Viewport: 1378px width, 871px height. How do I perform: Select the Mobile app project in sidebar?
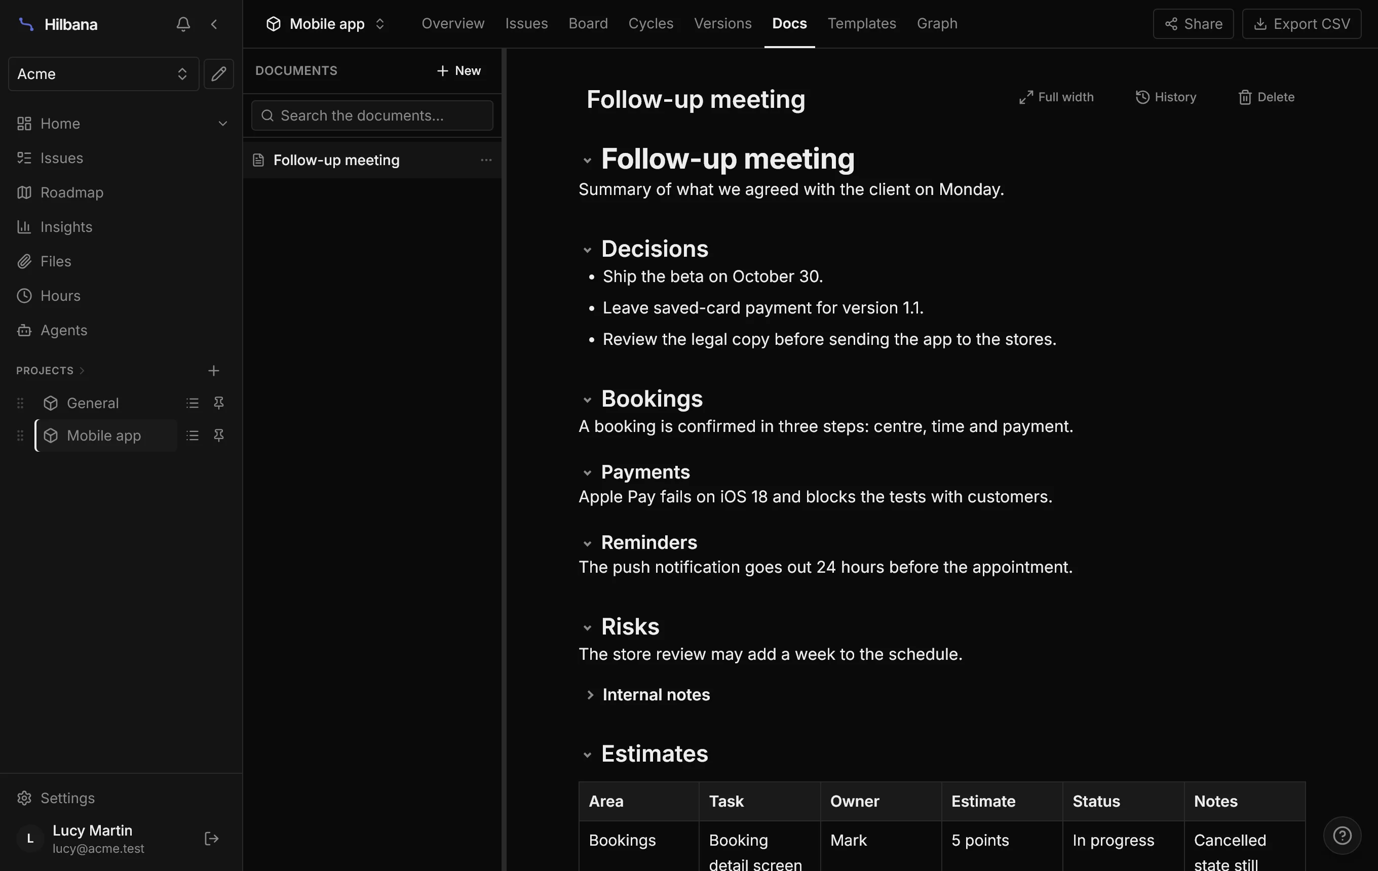(x=106, y=436)
